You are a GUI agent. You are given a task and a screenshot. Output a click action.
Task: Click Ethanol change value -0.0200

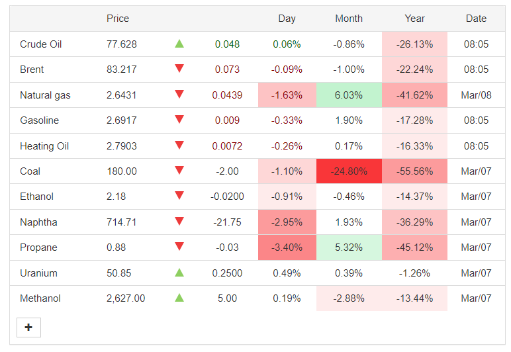click(x=227, y=197)
